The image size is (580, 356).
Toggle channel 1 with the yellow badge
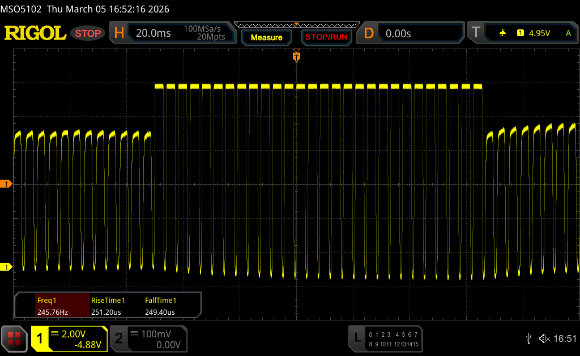(40, 338)
